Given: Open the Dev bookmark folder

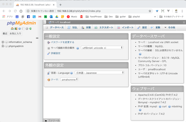Looking at the screenshot, I should tap(109, 17).
